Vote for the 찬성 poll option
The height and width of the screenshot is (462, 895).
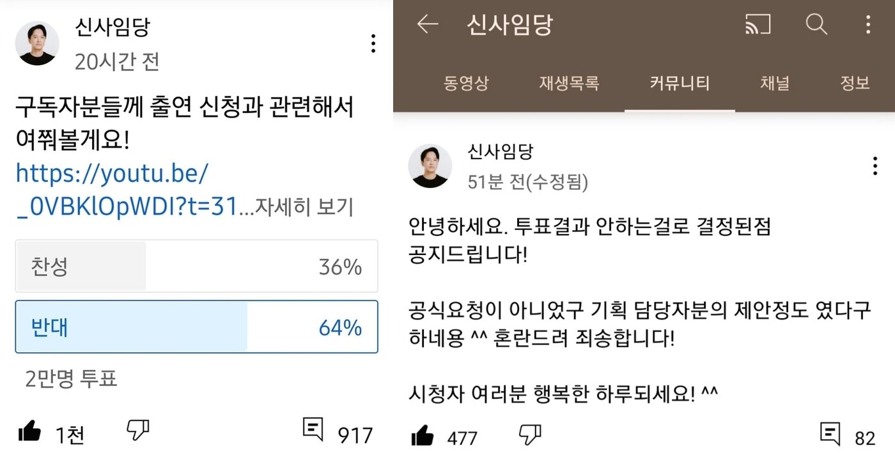196,266
